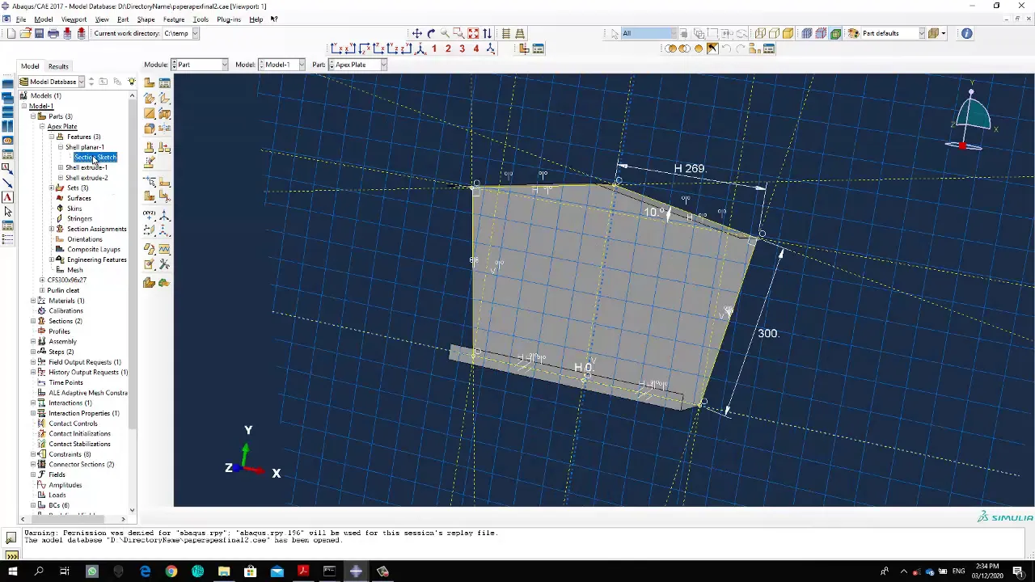Click Create Text annotation tool

pos(7,197)
